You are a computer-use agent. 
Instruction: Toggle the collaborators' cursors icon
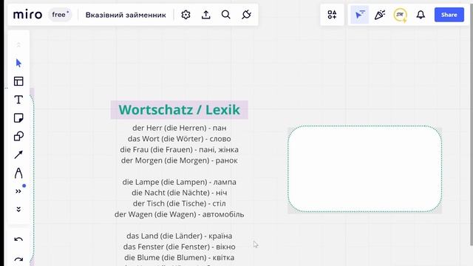click(360, 15)
